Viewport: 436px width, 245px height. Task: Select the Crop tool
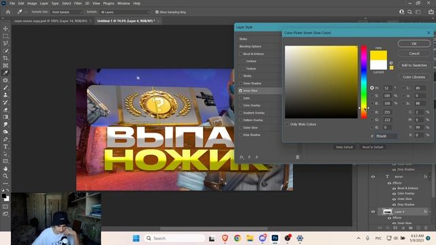[5, 58]
